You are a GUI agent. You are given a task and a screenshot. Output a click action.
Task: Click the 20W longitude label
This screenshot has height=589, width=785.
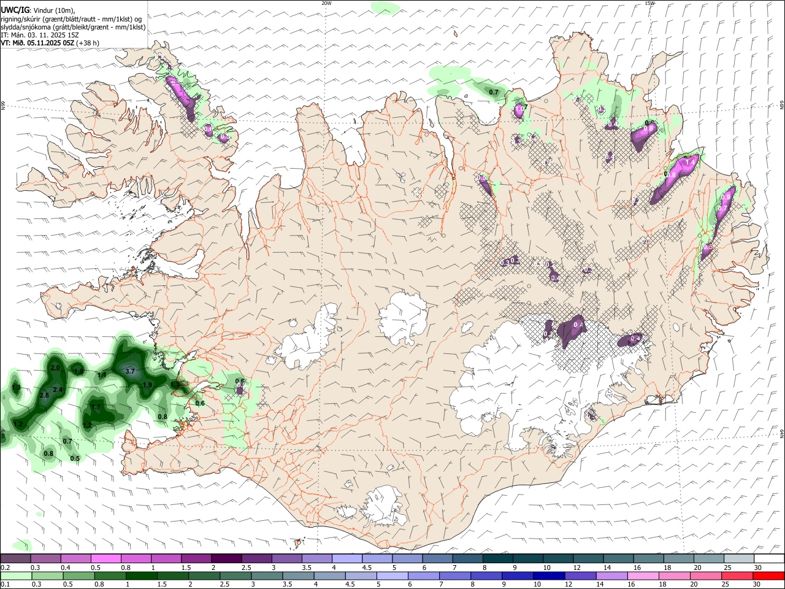326,3
